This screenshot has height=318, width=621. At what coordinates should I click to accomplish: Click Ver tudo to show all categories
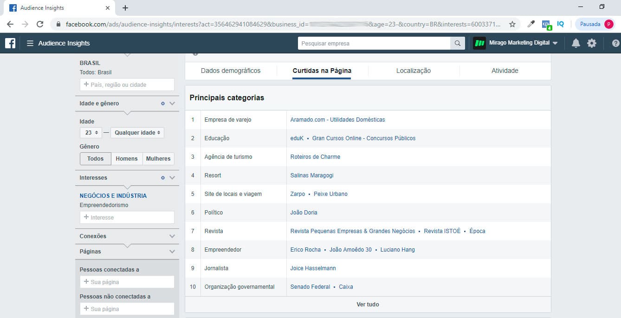click(x=368, y=305)
